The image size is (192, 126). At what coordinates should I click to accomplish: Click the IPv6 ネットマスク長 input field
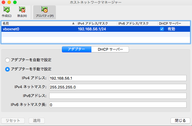coord(118,105)
